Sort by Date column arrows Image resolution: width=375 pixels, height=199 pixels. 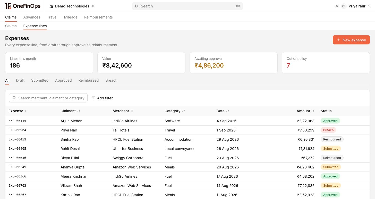[227, 111]
